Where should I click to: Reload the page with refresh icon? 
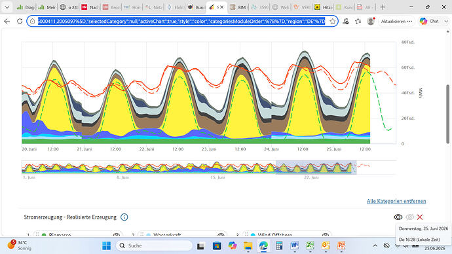point(20,22)
